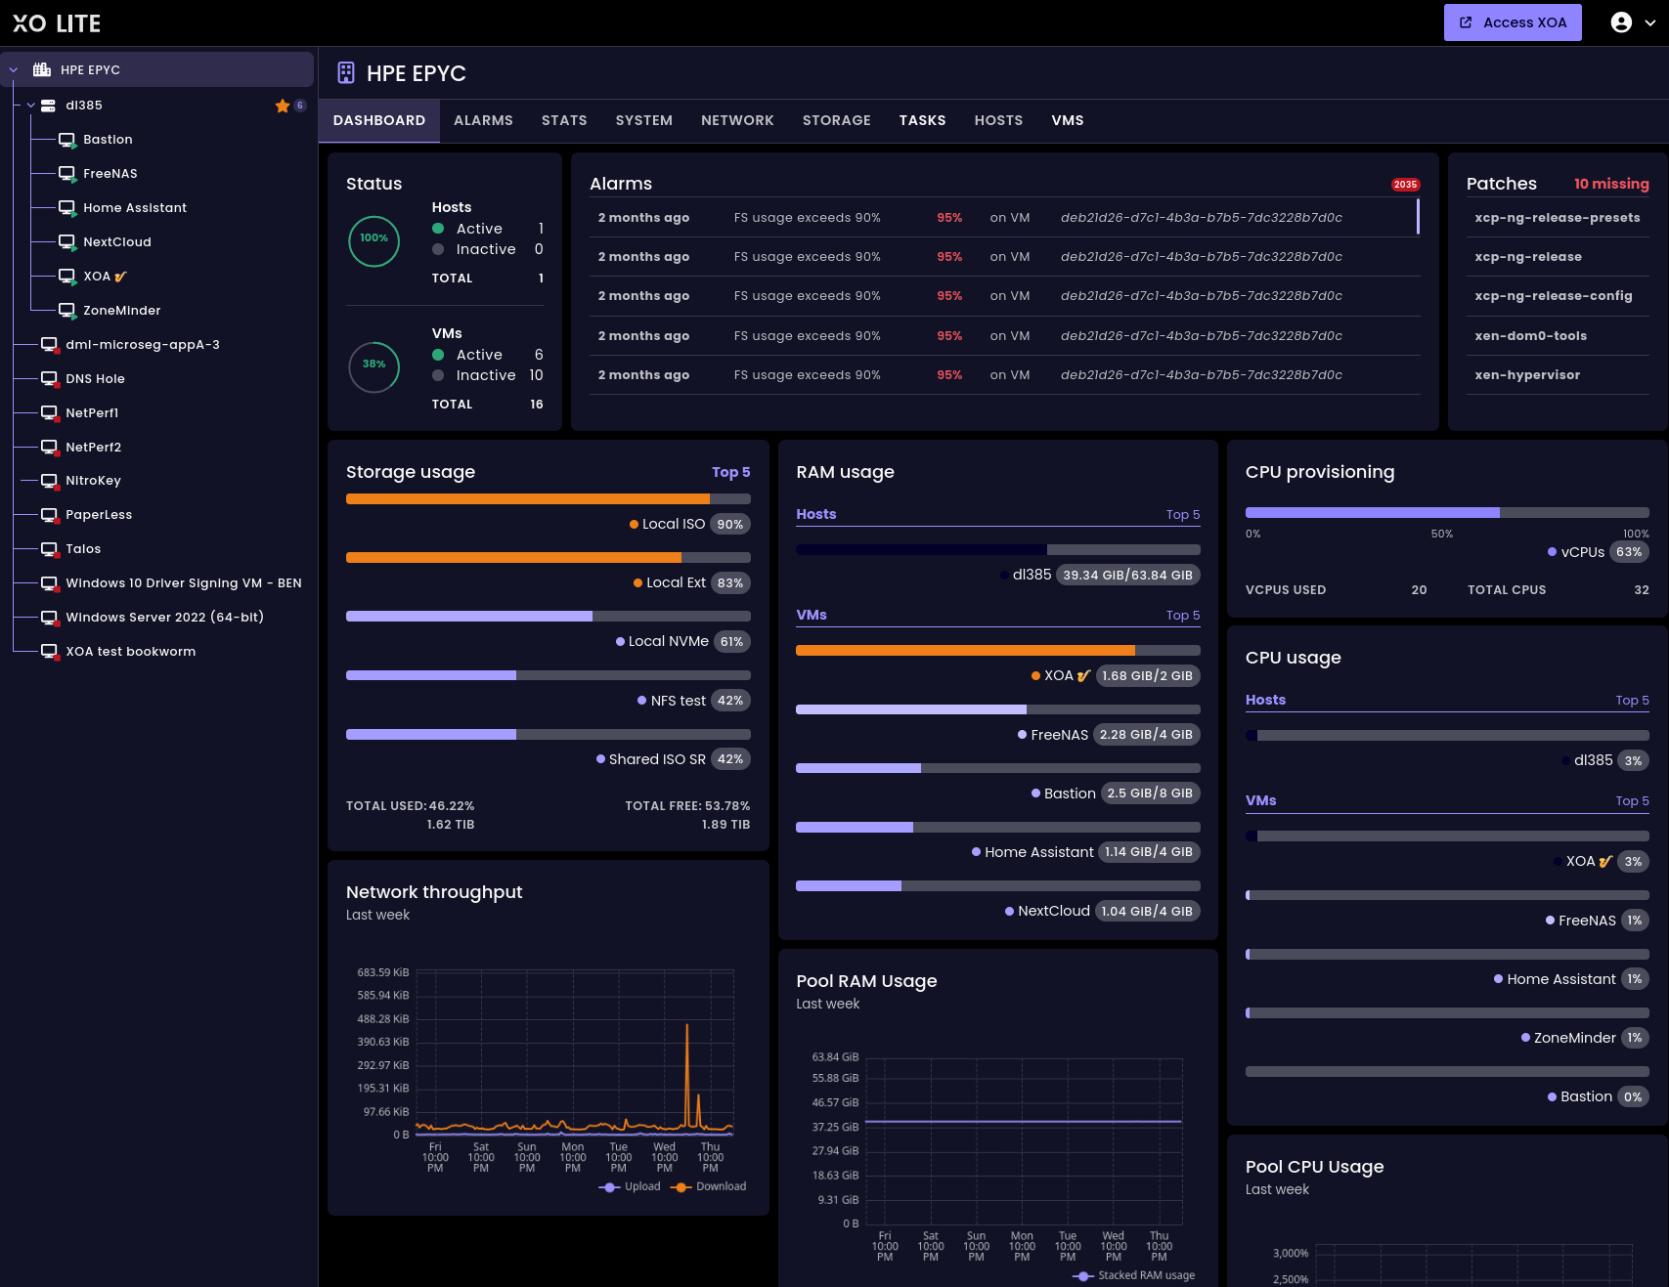Click the user account avatar icon
This screenshot has width=1669, height=1287.
[x=1621, y=22]
